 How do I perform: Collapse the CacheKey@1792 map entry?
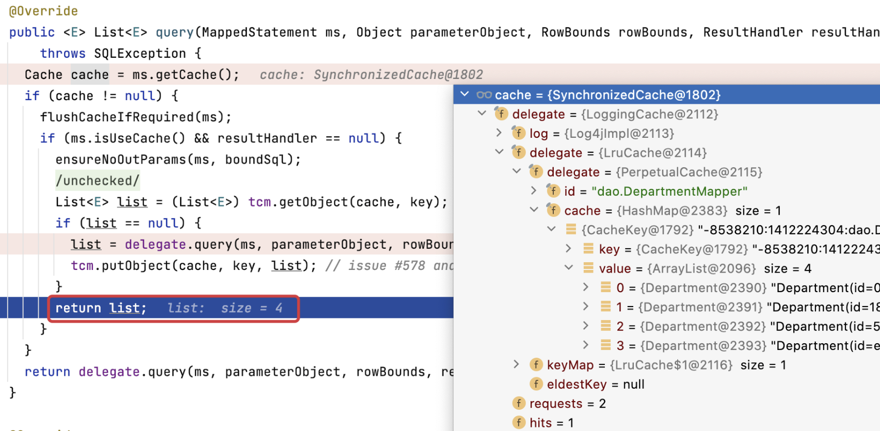click(551, 229)
